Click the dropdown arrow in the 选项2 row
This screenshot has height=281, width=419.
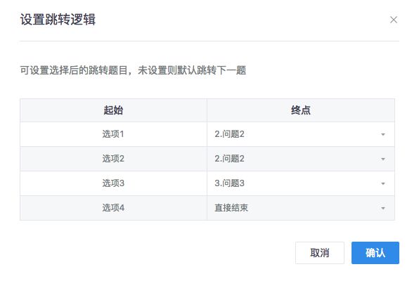pyautogui.click(x=383, y=159)
